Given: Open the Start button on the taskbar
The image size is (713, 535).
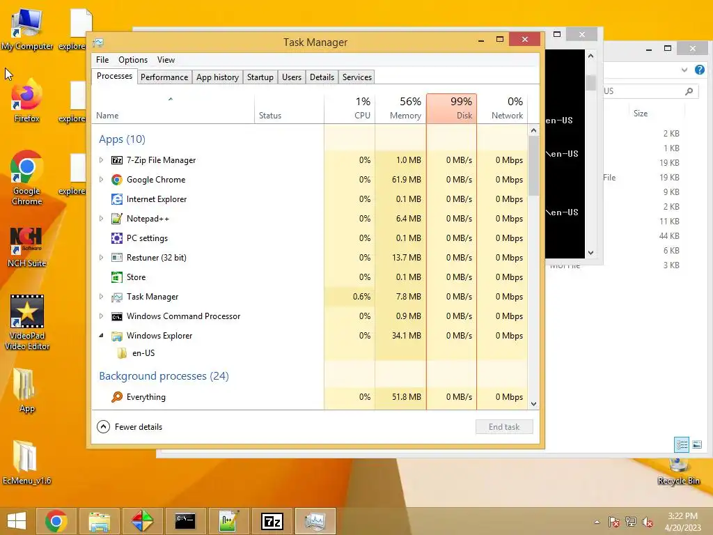Looking at the screenshot, I should click(x=17, y=521).
